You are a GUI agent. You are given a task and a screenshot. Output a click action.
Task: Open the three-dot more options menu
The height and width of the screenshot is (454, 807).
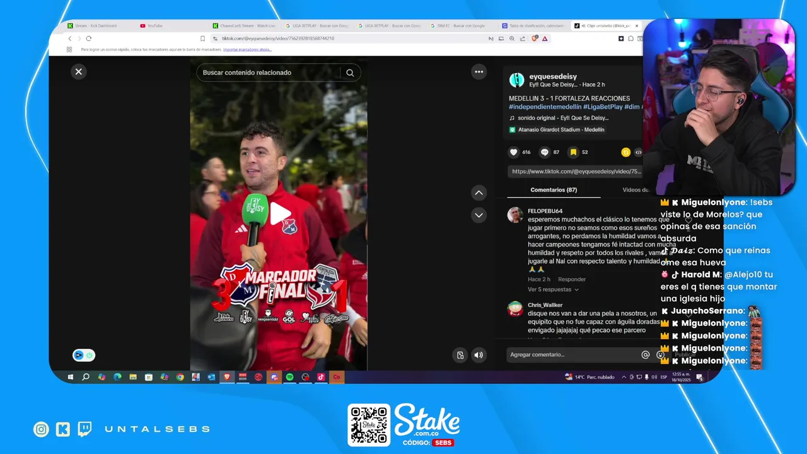pyautogui.click(x=479, y=72)
